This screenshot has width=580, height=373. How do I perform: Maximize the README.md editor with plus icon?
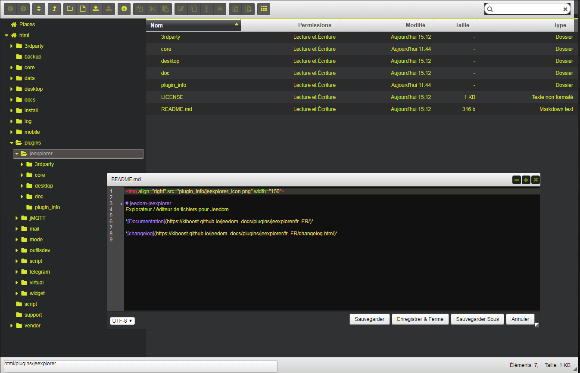526,180
